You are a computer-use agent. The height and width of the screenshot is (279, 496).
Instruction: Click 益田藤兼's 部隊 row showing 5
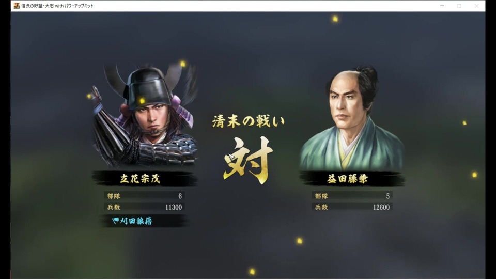(352, 196)
